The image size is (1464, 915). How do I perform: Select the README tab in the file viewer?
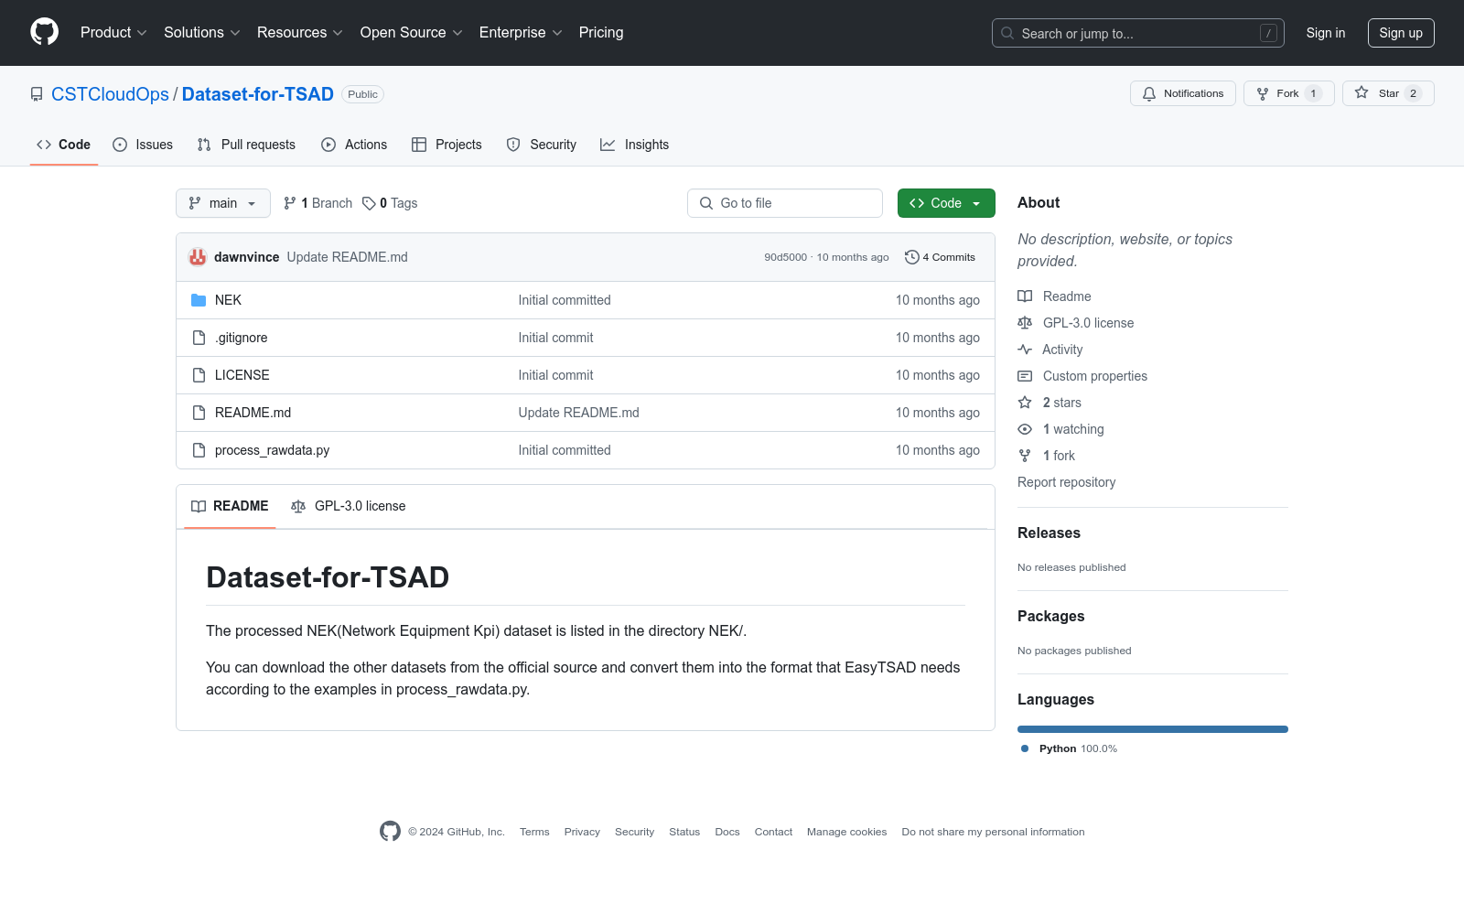(230, 506)
